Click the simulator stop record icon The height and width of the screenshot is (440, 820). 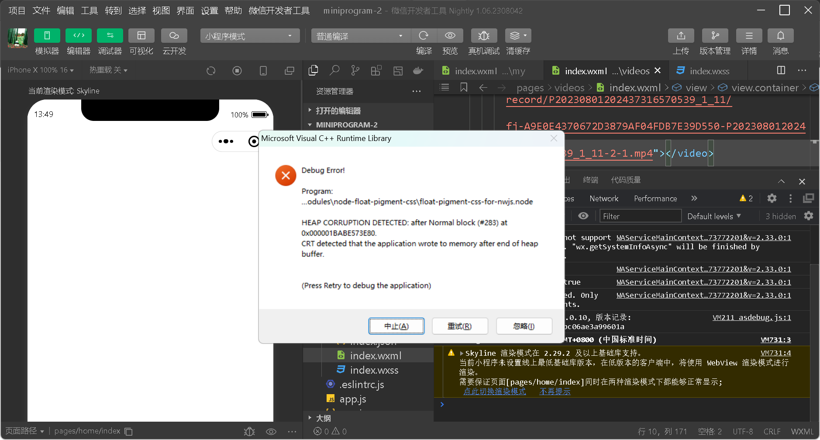(237, 71)
